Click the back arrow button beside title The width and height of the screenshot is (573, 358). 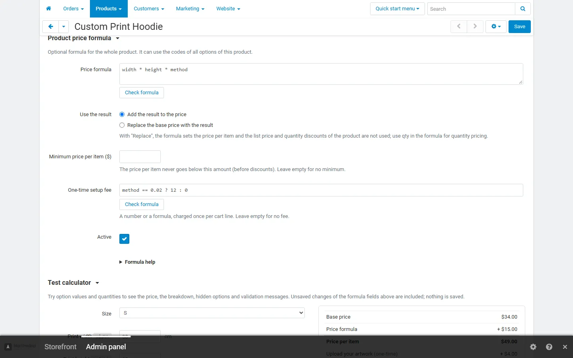click(x=51, y=27)
